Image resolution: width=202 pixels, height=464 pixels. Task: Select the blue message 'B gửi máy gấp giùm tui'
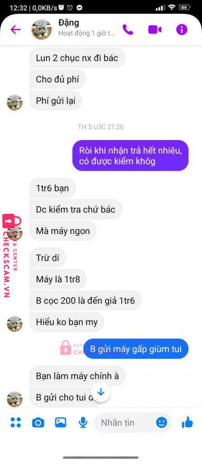136,349
